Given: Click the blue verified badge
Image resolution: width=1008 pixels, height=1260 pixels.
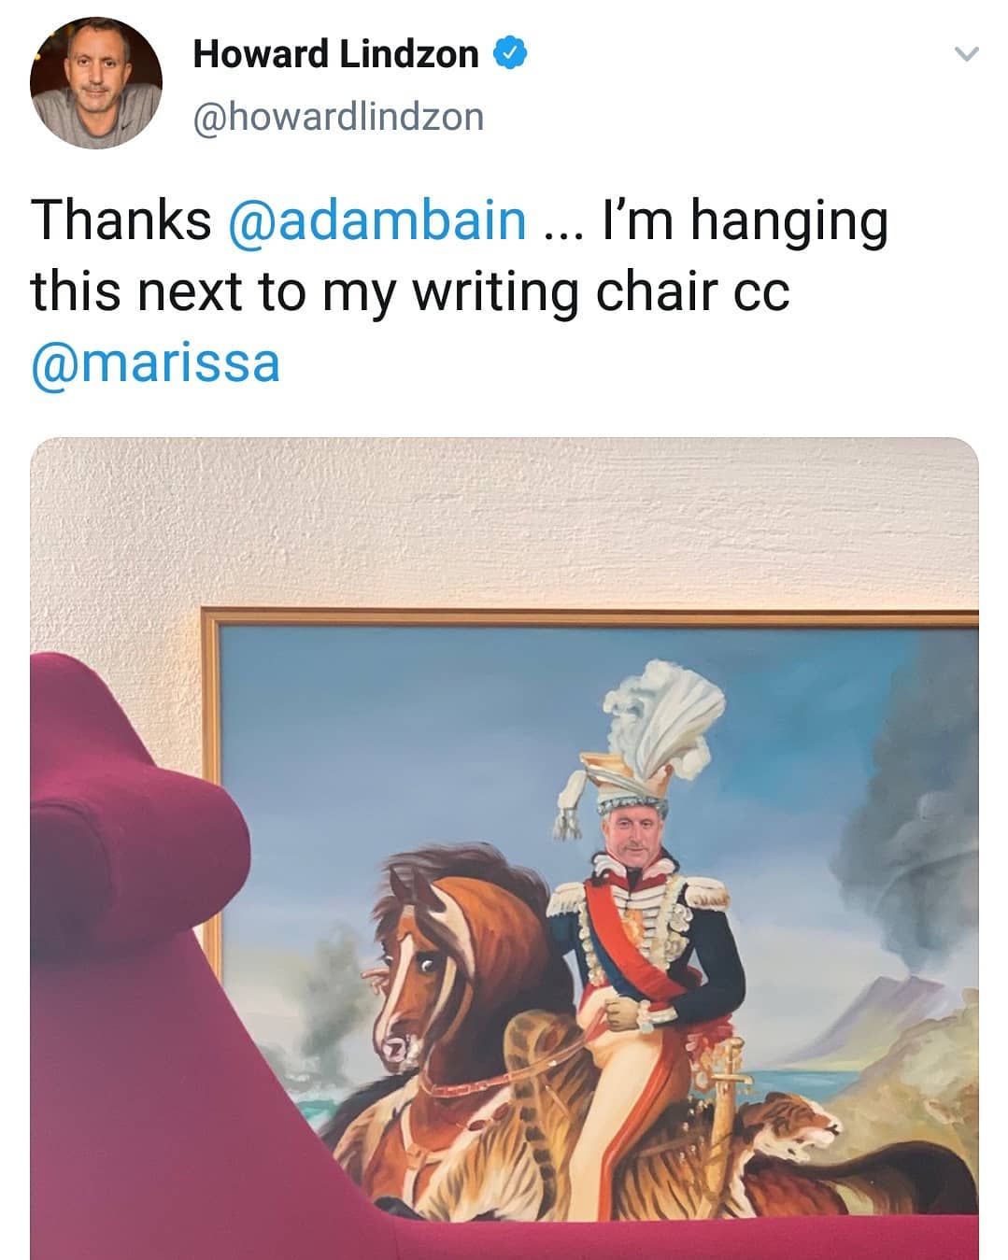Looking at the screenshot, I should click(509, 54).
